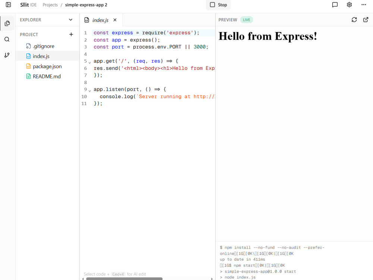Click 'const app = express();' line

click(x=127, y=40)
